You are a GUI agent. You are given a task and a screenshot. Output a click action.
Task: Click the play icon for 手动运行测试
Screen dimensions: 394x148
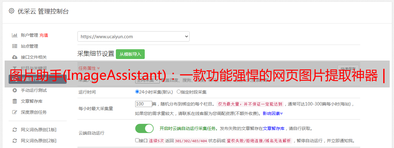[14, 90]
